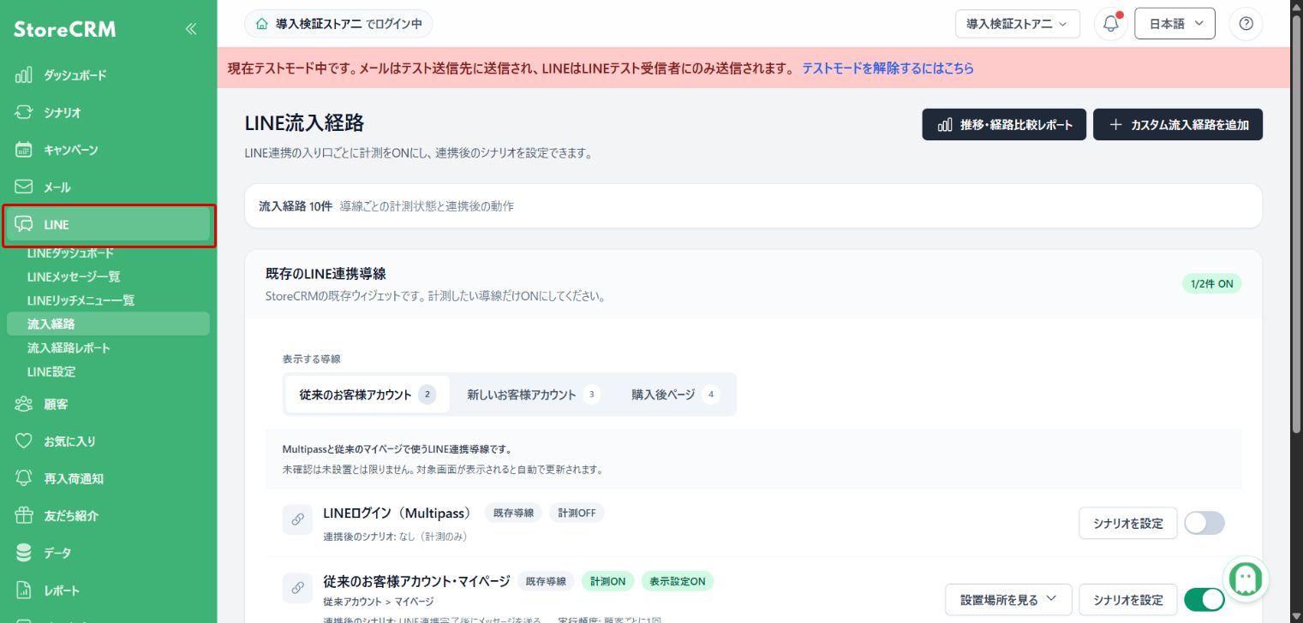Switch to the 新しいお客様アカウント tab
This screenshot has width=1303, height=623.
533,395
